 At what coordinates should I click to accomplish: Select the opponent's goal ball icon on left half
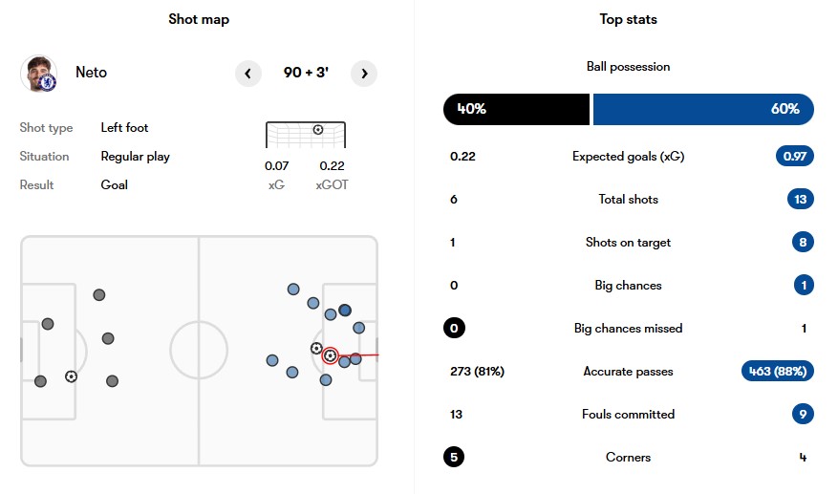(x=71, y=376)
